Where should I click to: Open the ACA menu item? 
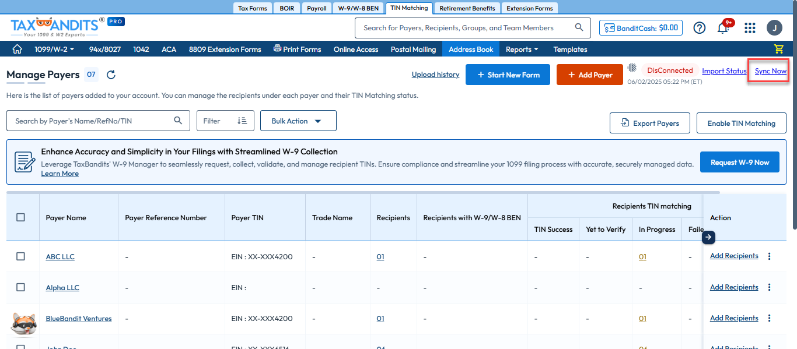pos(169,50)
